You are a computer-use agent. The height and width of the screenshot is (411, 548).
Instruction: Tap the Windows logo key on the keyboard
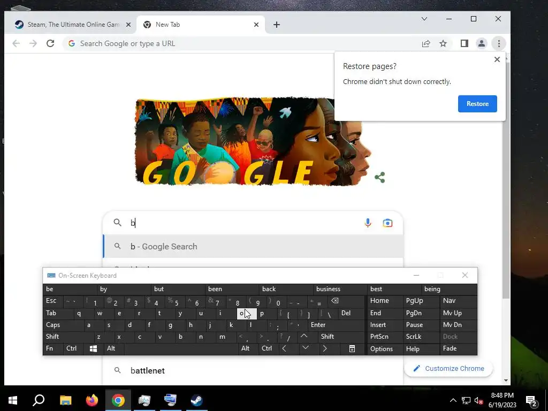point(93,348)
